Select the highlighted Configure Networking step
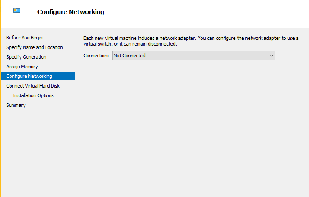This screenshot has width=309, height=197. 38,76
